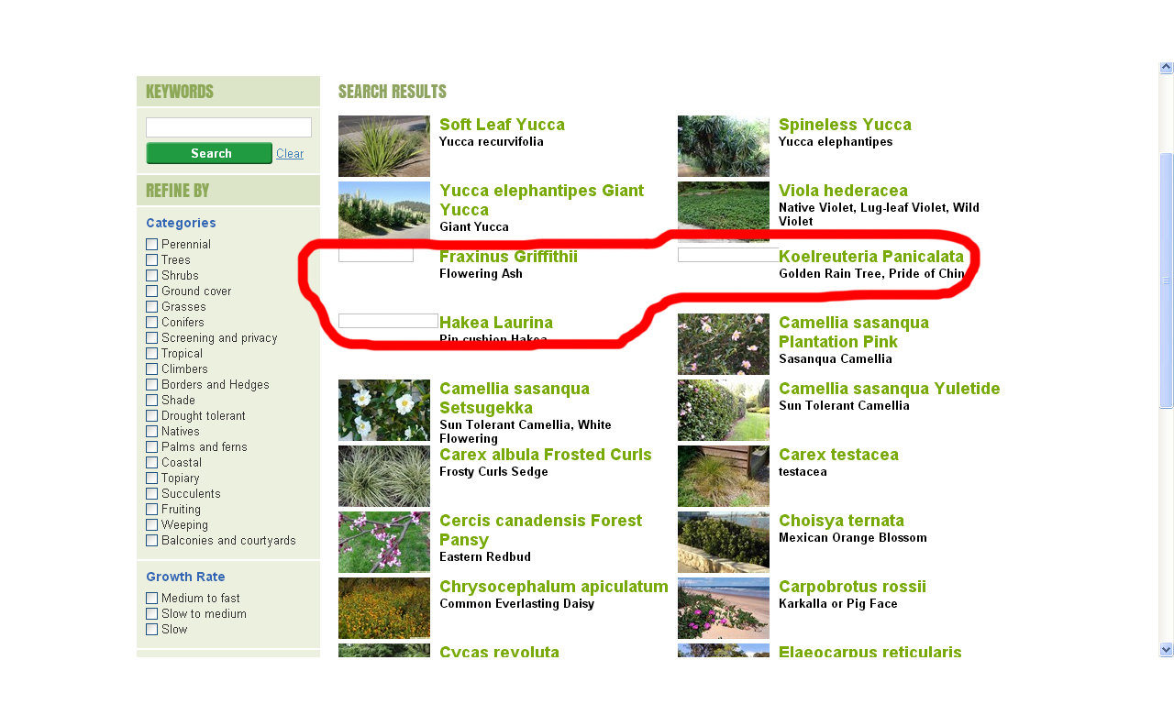Check the Natives checkbox

(151, 431)
